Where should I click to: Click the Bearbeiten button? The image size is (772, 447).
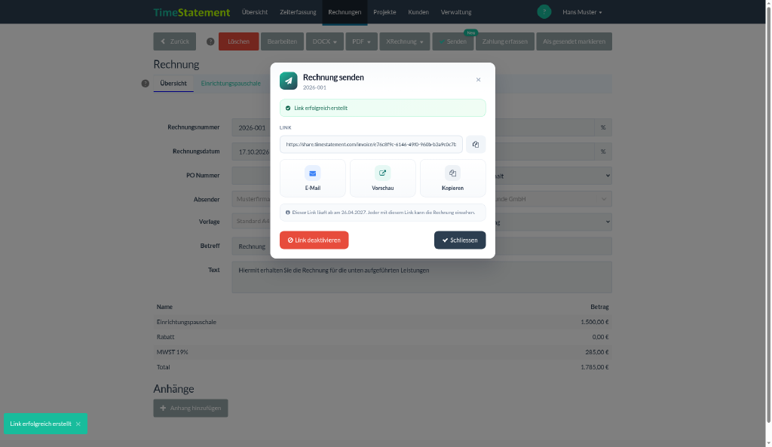282,41
